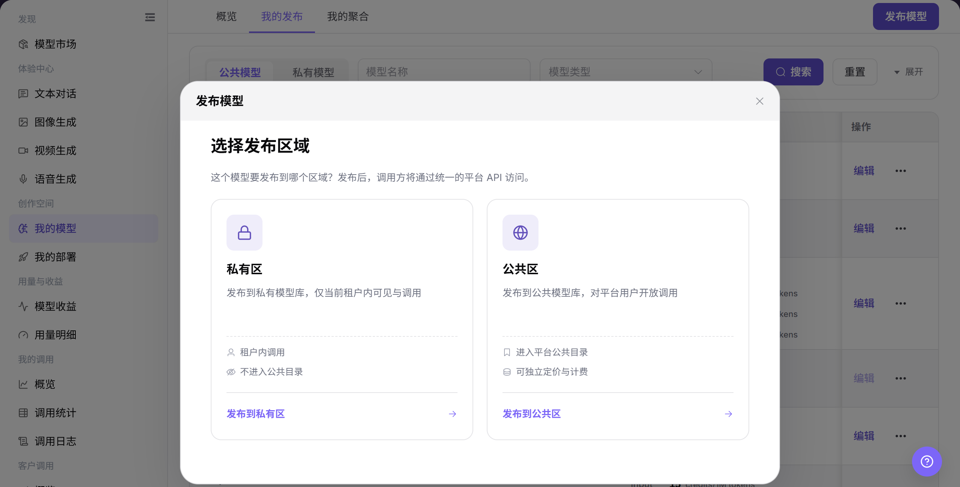Click the 调用日志 log icon
The width and height of the screenshot is (960, 487).
coord(23,441)
